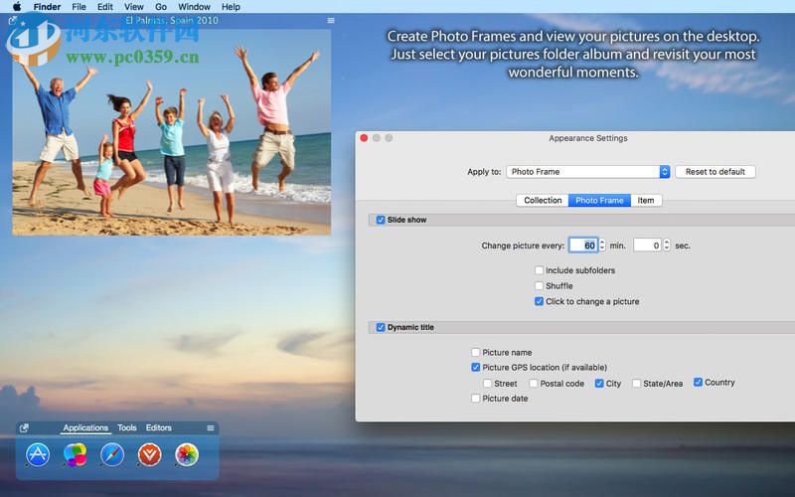Close the Appearance Settings window
795x497 pixels.
coord(364,138)
